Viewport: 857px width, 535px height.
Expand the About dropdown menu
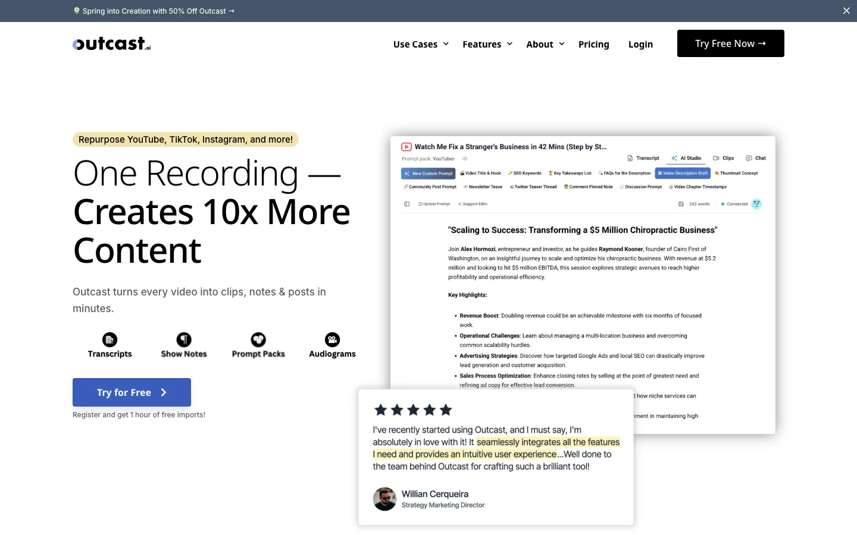(x=545, y=44)
